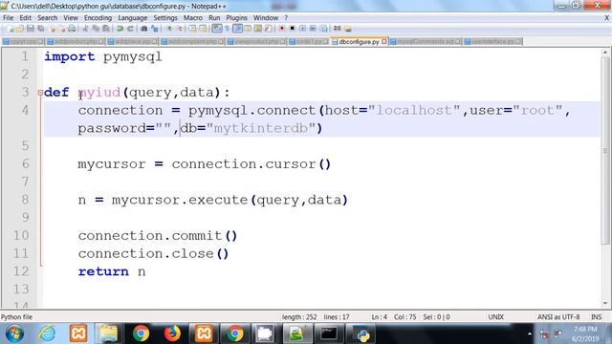The image size is (612, 344).
Task: Click the Replace toolbar icon
Action: tap(155, 29)
